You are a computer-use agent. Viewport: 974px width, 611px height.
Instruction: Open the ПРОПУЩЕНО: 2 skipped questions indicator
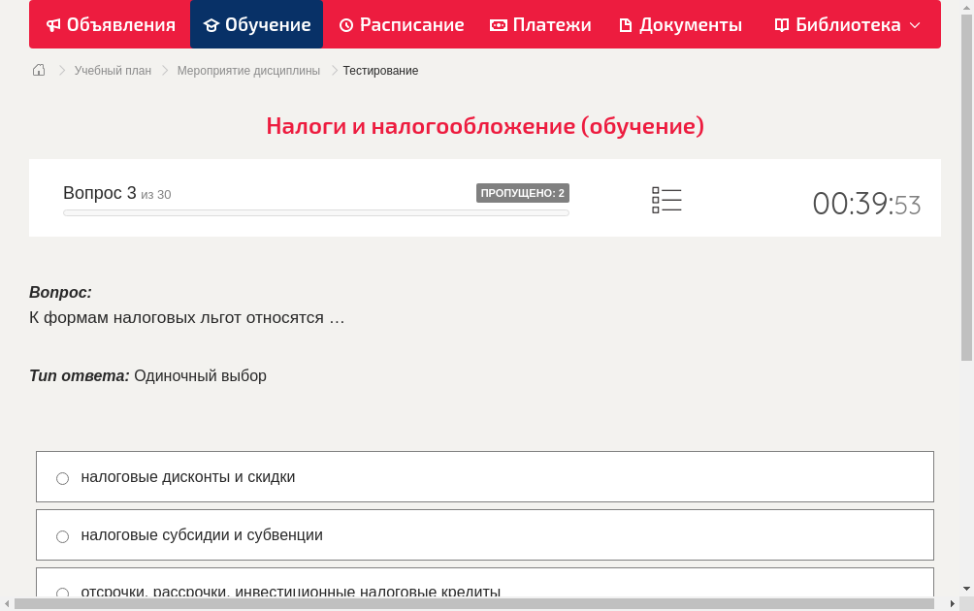pos(523,192)
